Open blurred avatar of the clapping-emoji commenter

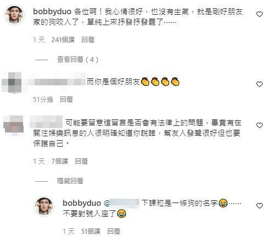pos(12,83)
